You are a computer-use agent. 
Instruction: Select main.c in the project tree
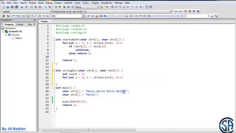[x=18, y=38]
